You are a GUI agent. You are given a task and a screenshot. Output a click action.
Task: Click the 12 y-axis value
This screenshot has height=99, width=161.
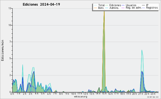point(10,8)
